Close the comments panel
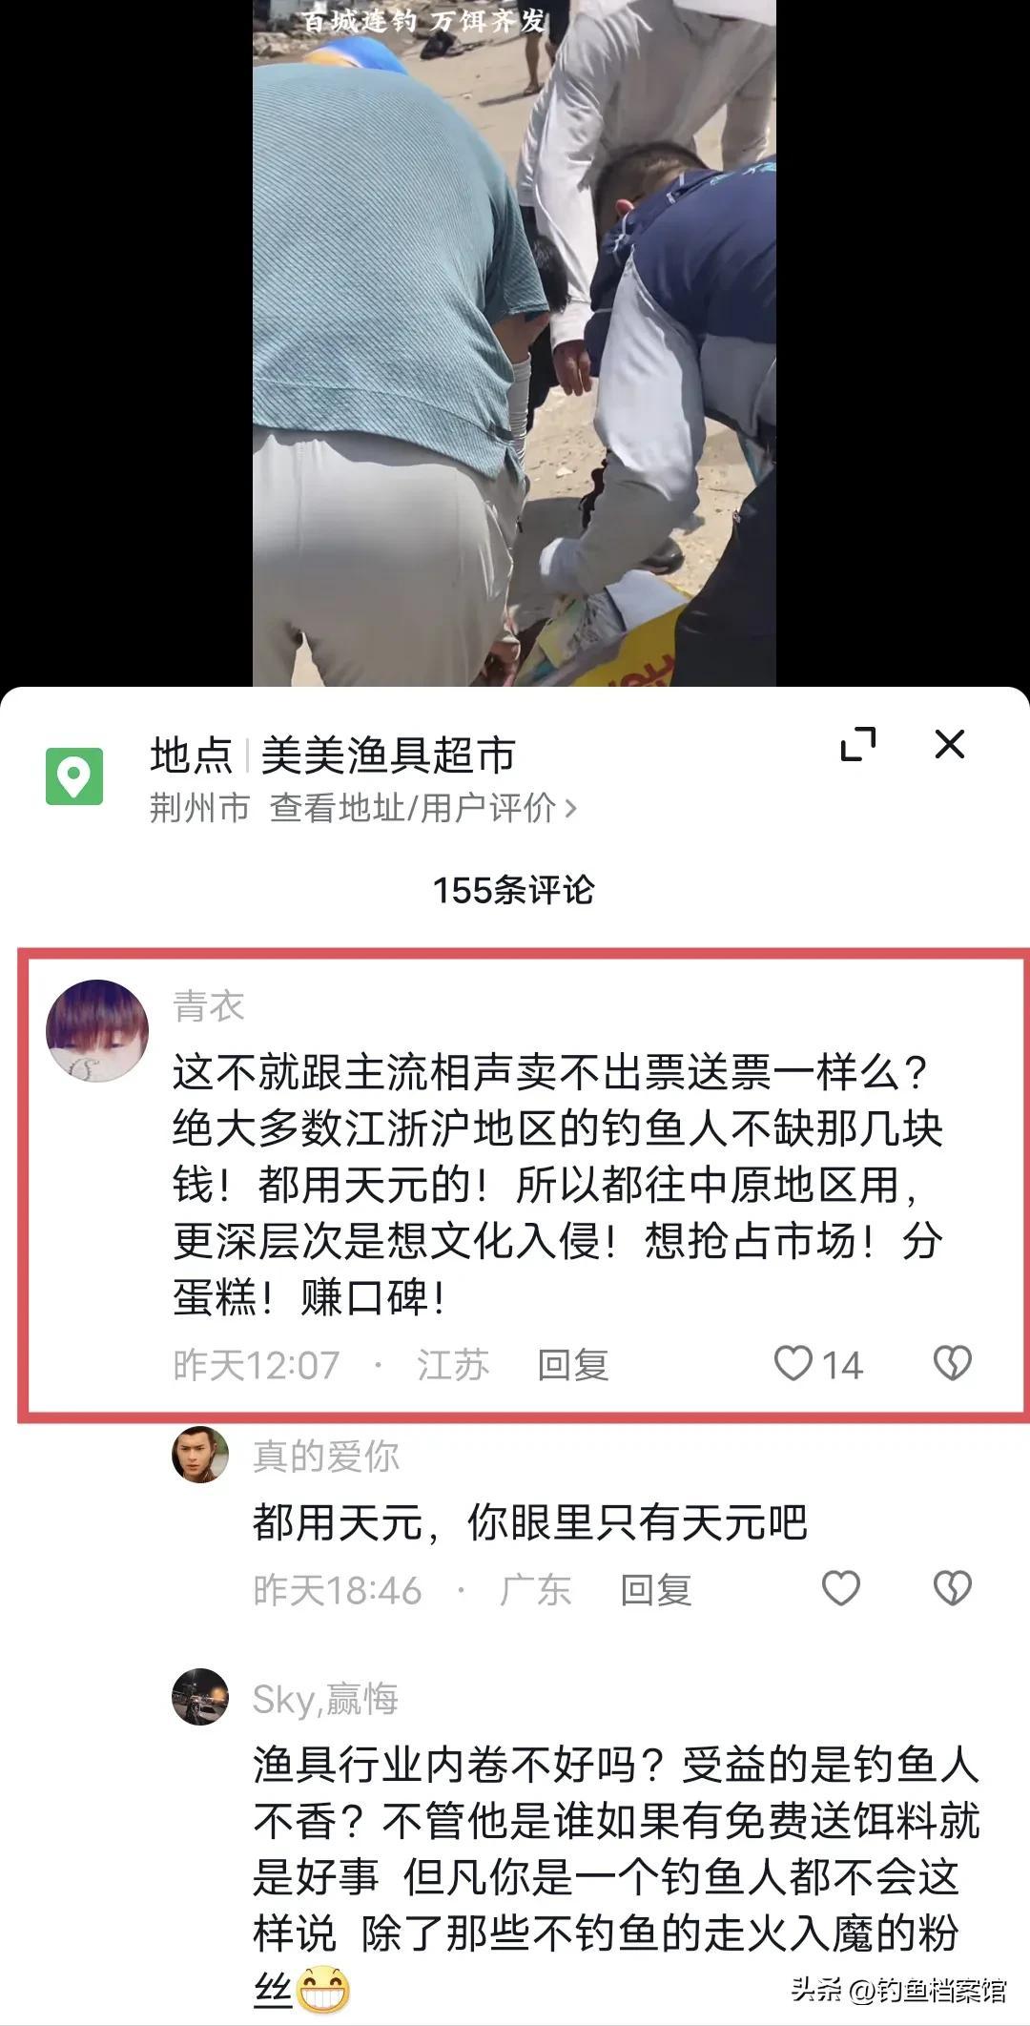Image resolution: width=1030 pixels, height=2026 pixels. (x=950, y=745)
